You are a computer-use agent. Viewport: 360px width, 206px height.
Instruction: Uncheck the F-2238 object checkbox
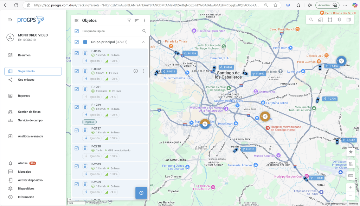click(77, 148)
